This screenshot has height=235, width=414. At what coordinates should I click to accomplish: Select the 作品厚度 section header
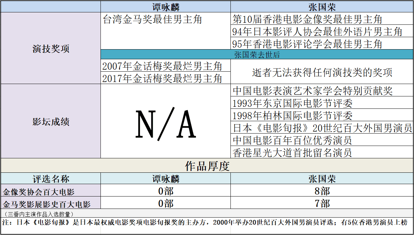[207, 166]
